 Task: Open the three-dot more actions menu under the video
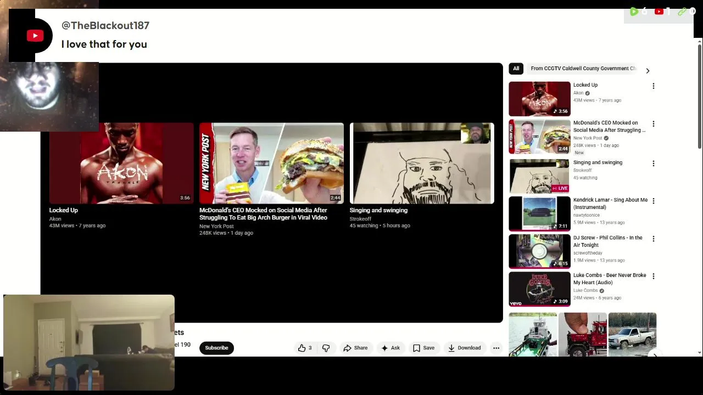(496, 348)
